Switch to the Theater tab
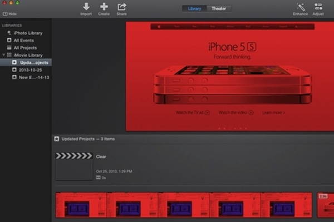 [219, 9]
